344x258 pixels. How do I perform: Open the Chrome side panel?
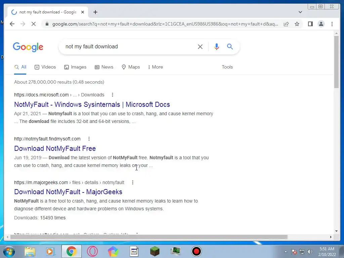coord(310,24)
